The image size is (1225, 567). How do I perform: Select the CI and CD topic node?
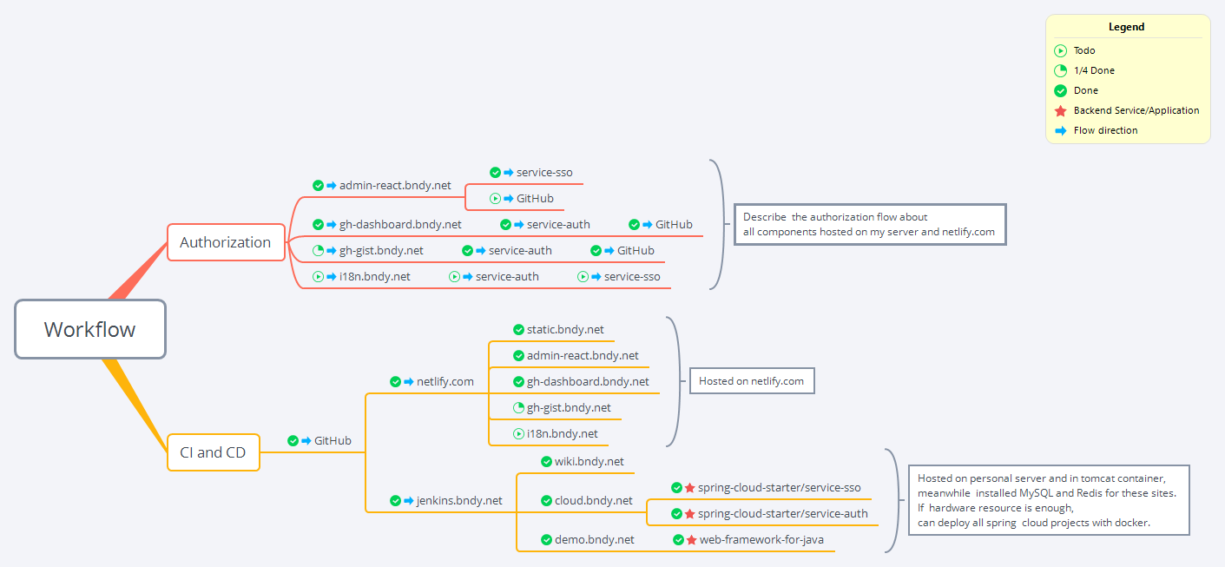tap(213, 452)
